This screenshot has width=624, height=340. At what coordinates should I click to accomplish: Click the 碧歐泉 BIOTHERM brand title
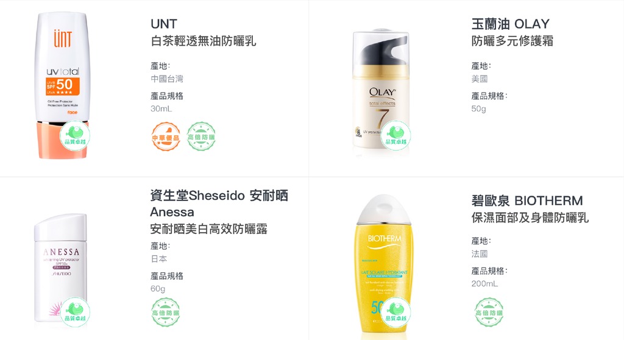point(527,200)
